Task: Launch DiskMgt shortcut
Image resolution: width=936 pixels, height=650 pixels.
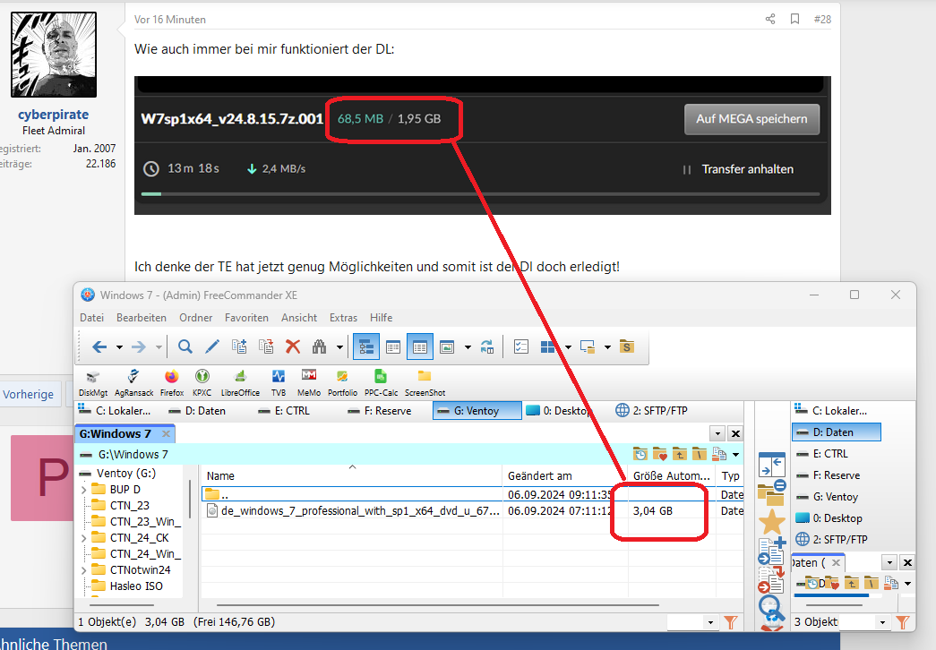Action: coord(93,383)
